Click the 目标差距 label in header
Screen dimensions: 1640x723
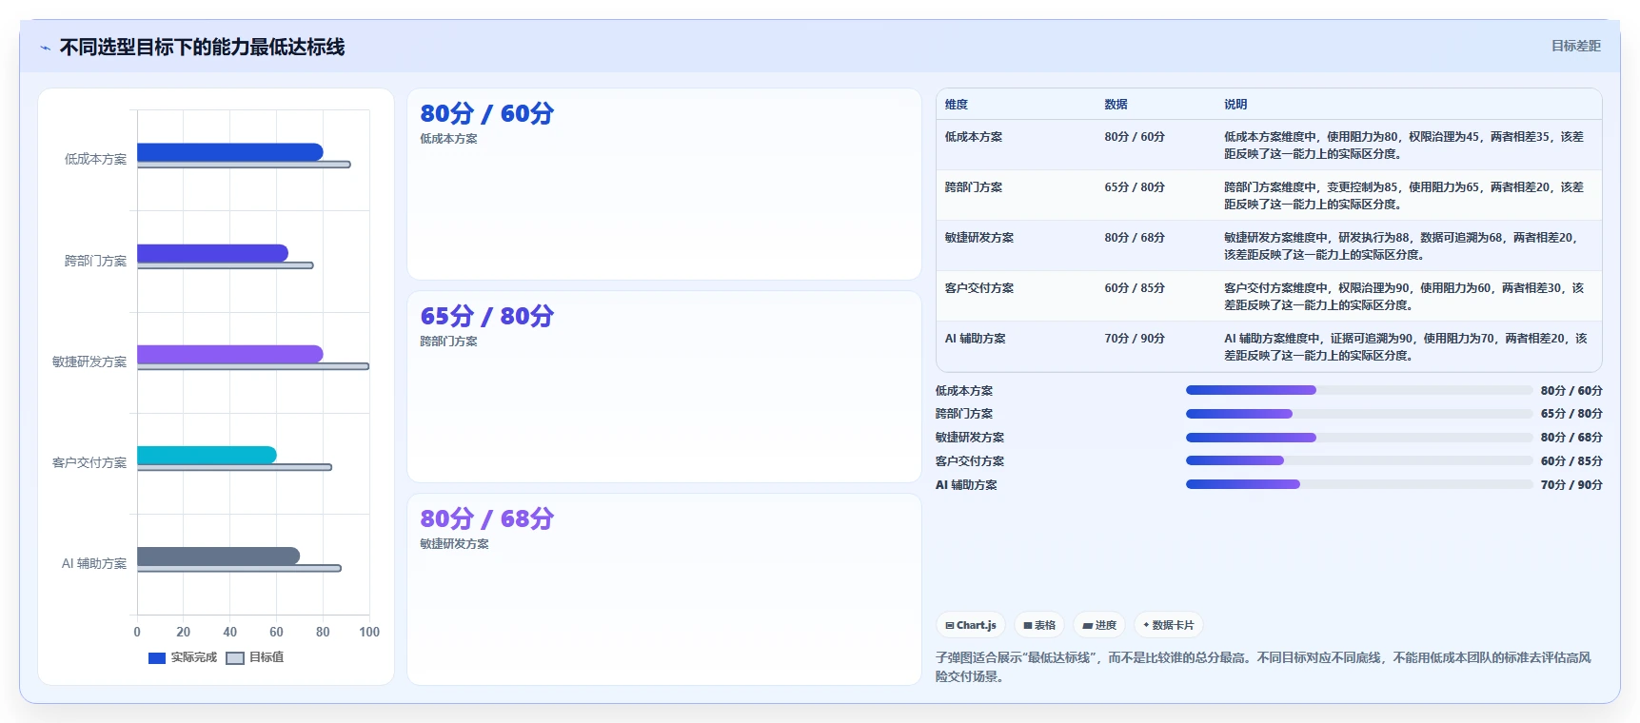[x=1575, y=46]
